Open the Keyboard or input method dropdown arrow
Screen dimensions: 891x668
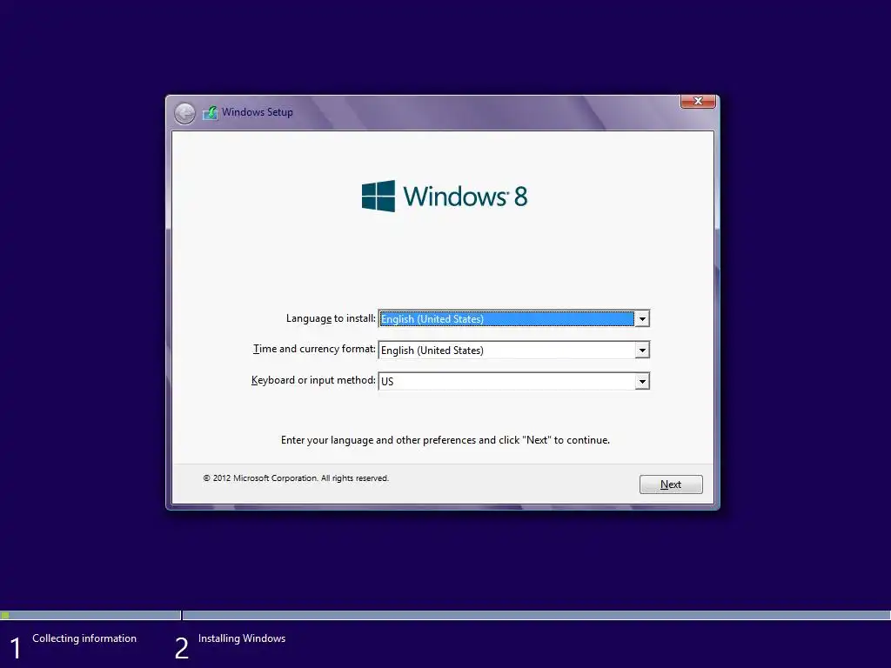(x=642, y=381)
